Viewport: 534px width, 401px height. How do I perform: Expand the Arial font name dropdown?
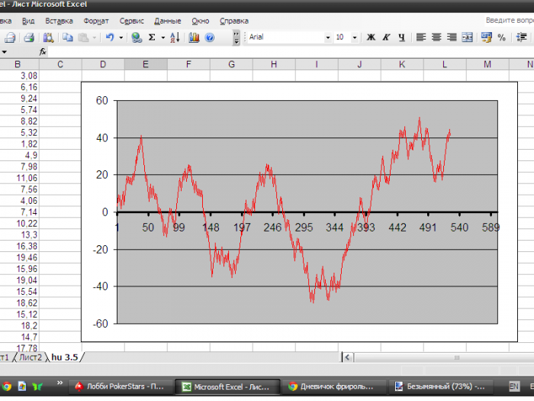pos(328,37)
